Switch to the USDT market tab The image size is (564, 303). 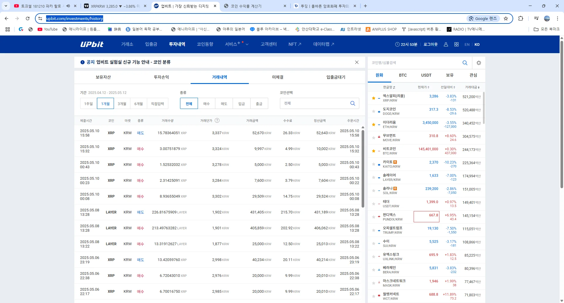click(x=426, y=75)
